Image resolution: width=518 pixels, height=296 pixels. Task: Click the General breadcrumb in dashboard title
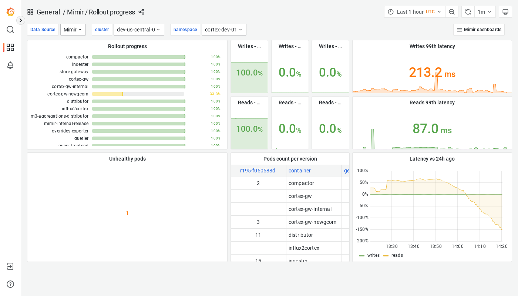point(48,12)
